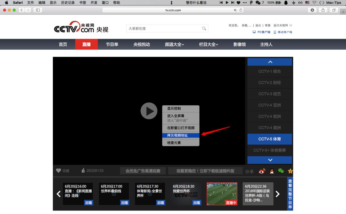The height and width of the screenshot is (214, 346).
Task: Click in the 大家都在搜 search field
Action: click(163, 28)
